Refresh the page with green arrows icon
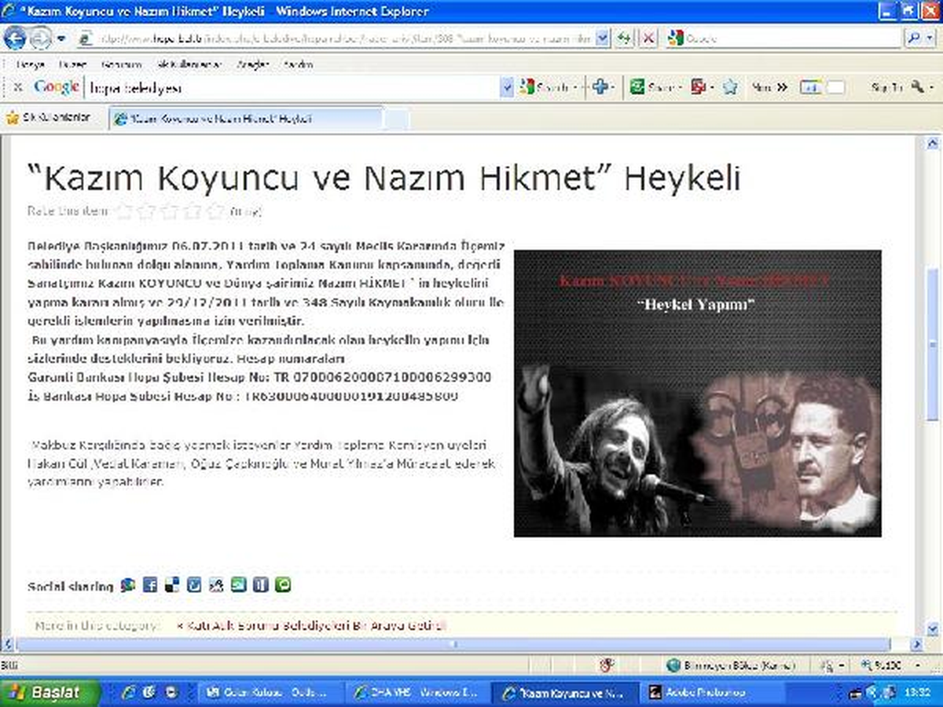 (x=625, y=38)
